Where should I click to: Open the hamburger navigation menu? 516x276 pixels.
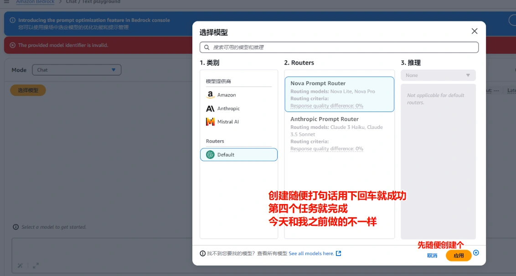pyautogui.click(x=6, y=2)
